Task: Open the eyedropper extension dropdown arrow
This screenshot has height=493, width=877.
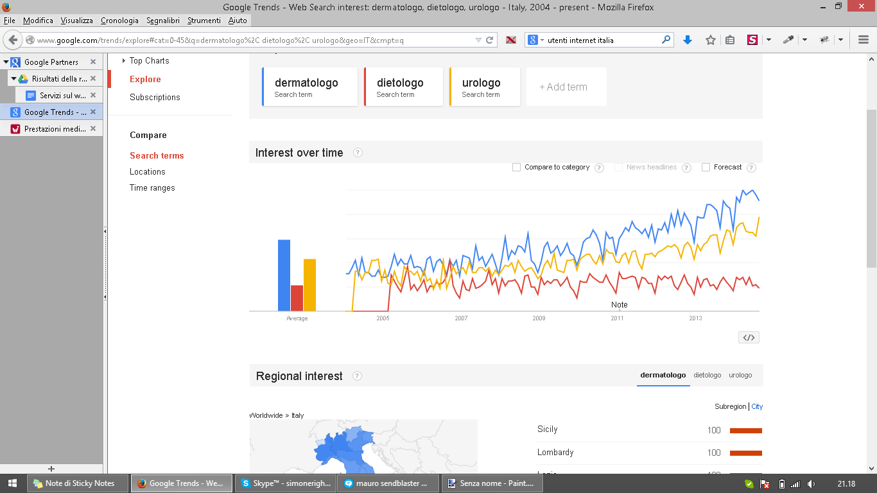Action: point(804,40)
